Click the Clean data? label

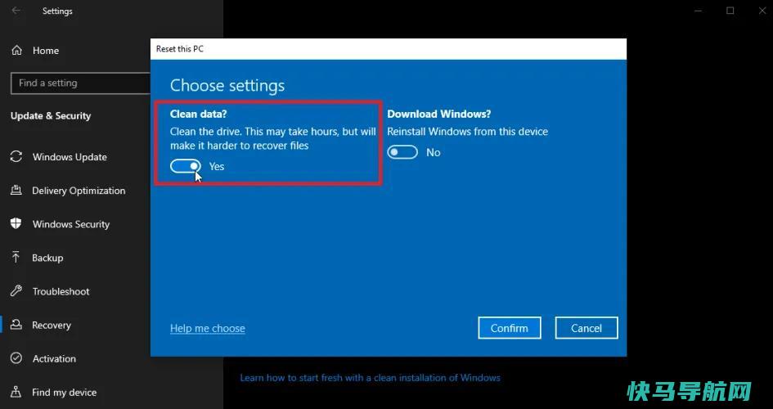coord(198,114)
